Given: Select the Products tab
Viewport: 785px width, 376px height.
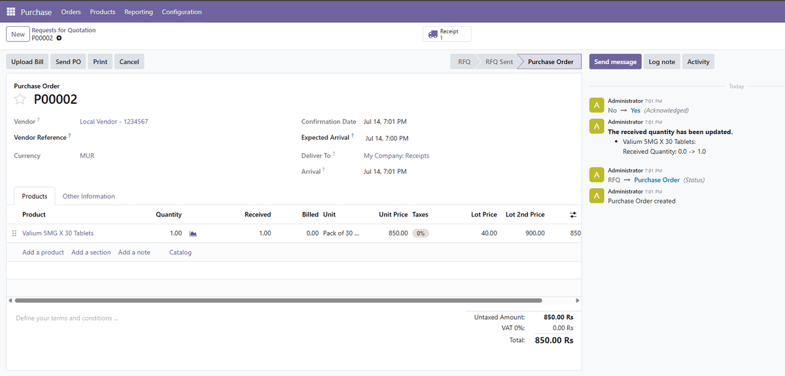Looking at the screenshot, I should point(35,196).
